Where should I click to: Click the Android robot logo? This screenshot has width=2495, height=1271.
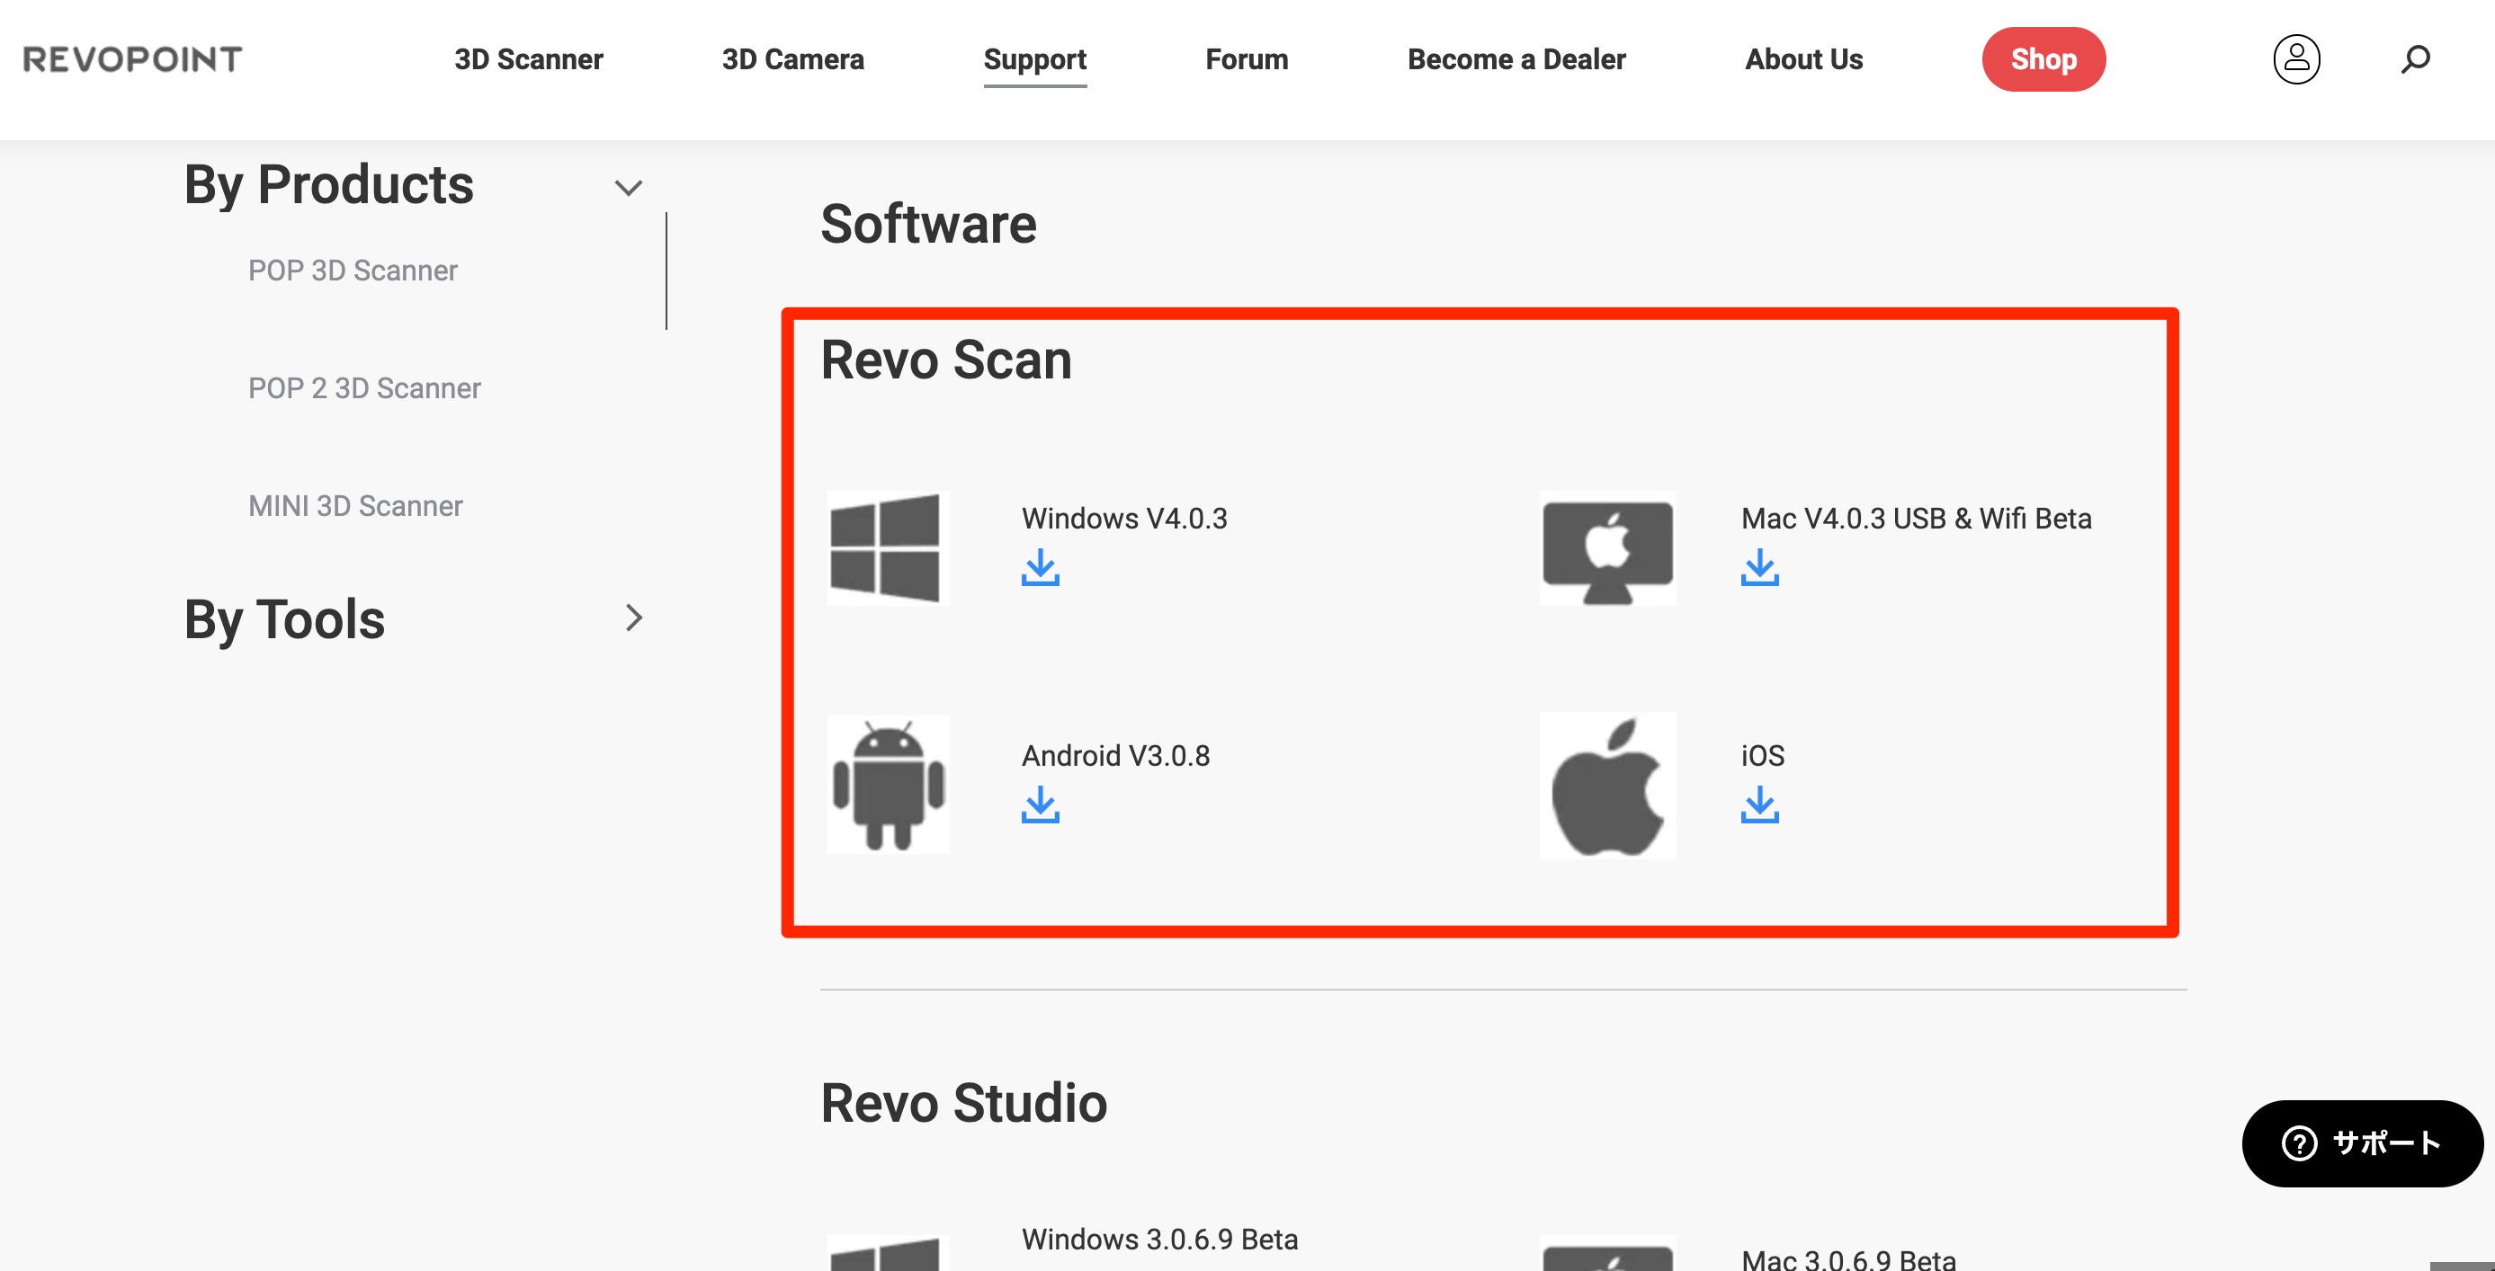(888, 784)
